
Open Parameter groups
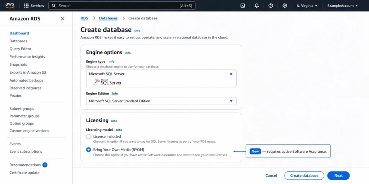click(25, 116)
